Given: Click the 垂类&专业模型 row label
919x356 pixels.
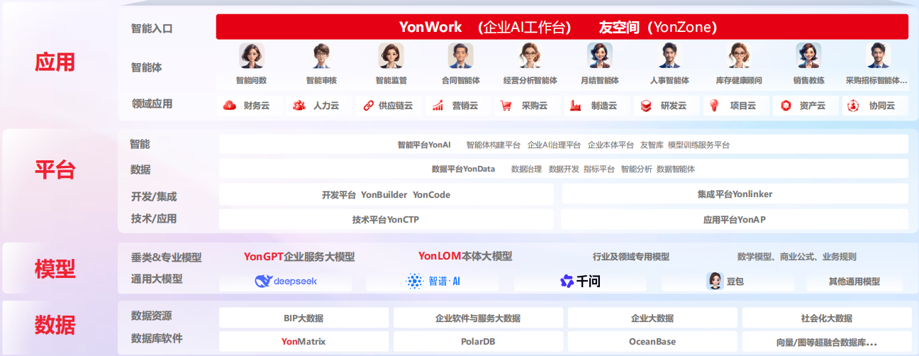Looking at the screenshot, I should coord(167,257).
